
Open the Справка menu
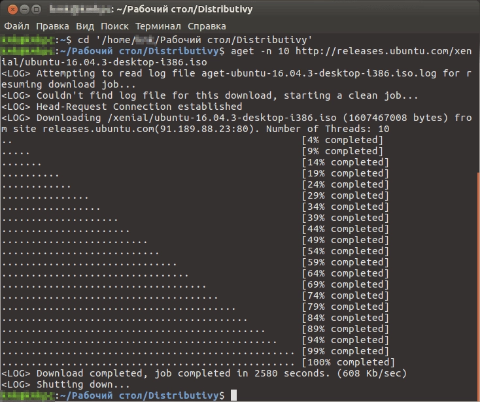point(207,26)
